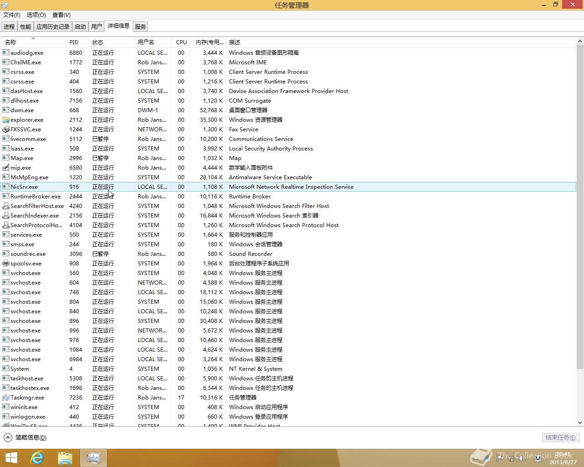
Task: Sort by the 内存 column header
Action: (208, 42)
